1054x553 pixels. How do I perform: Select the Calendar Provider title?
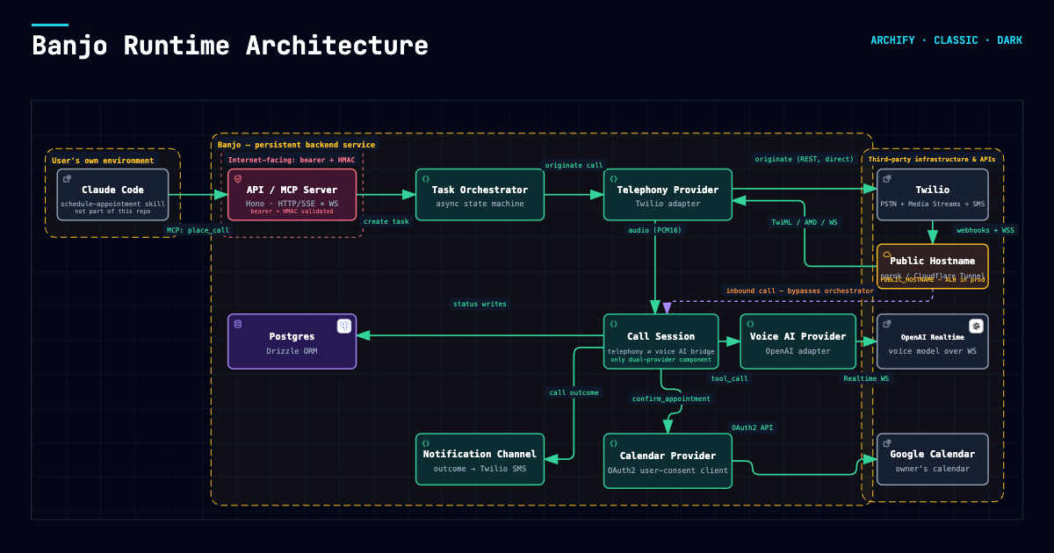point(668,456)
